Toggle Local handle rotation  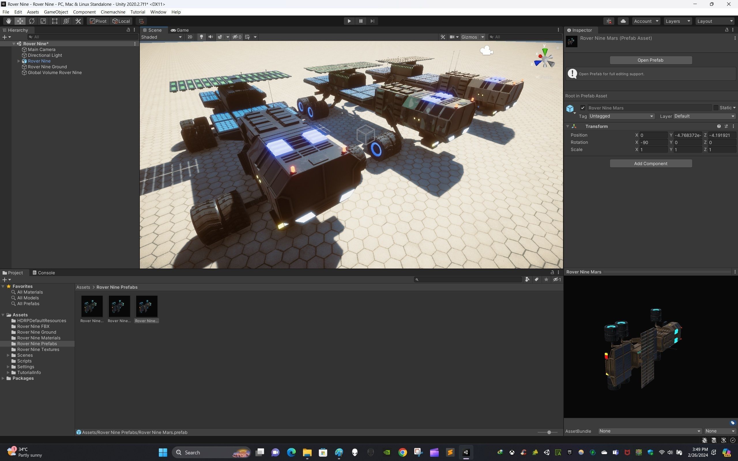[x=121, y=21]
